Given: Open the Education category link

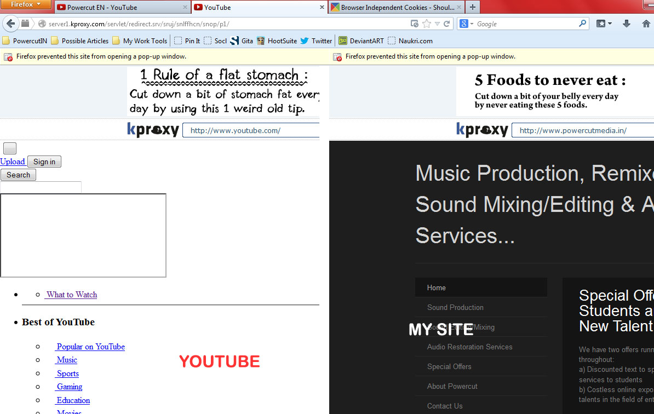Looking at the screenshot, I should coord(73,400).
